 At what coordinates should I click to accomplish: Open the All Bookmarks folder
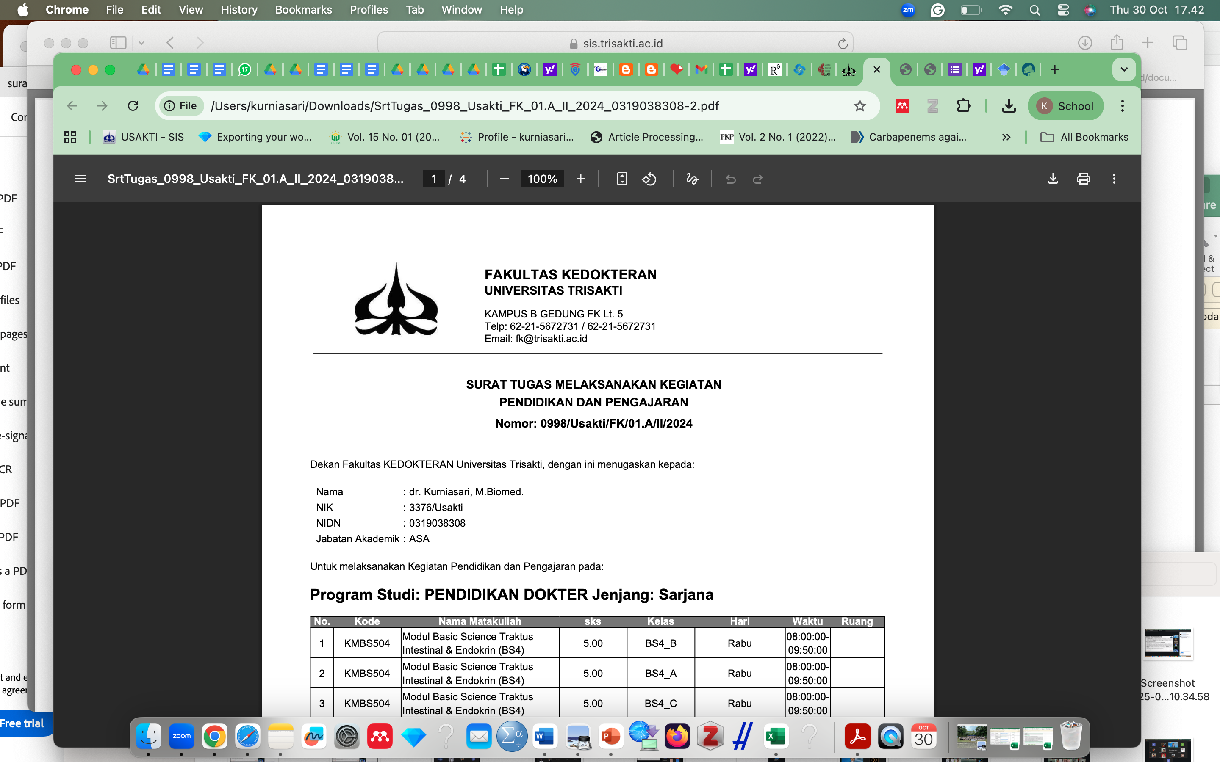click(1084, 137)
